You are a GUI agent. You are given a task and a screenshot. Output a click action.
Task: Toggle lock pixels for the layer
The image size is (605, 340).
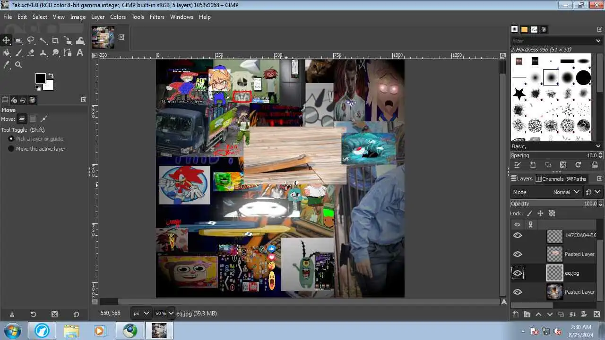pyautogui.click(x=529, y=214)
